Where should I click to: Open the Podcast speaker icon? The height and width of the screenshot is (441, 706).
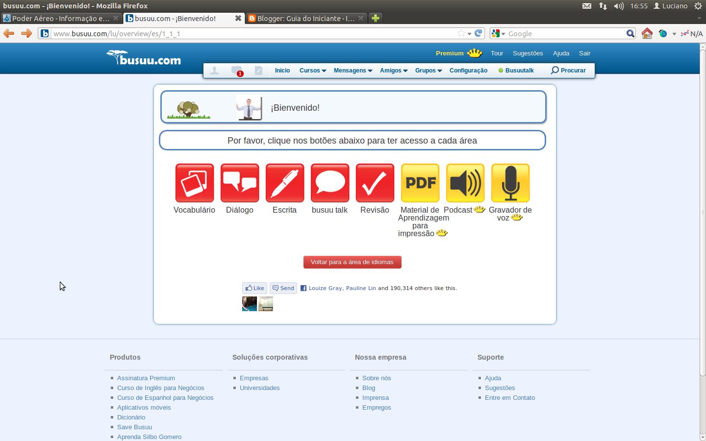pos(465,183)
